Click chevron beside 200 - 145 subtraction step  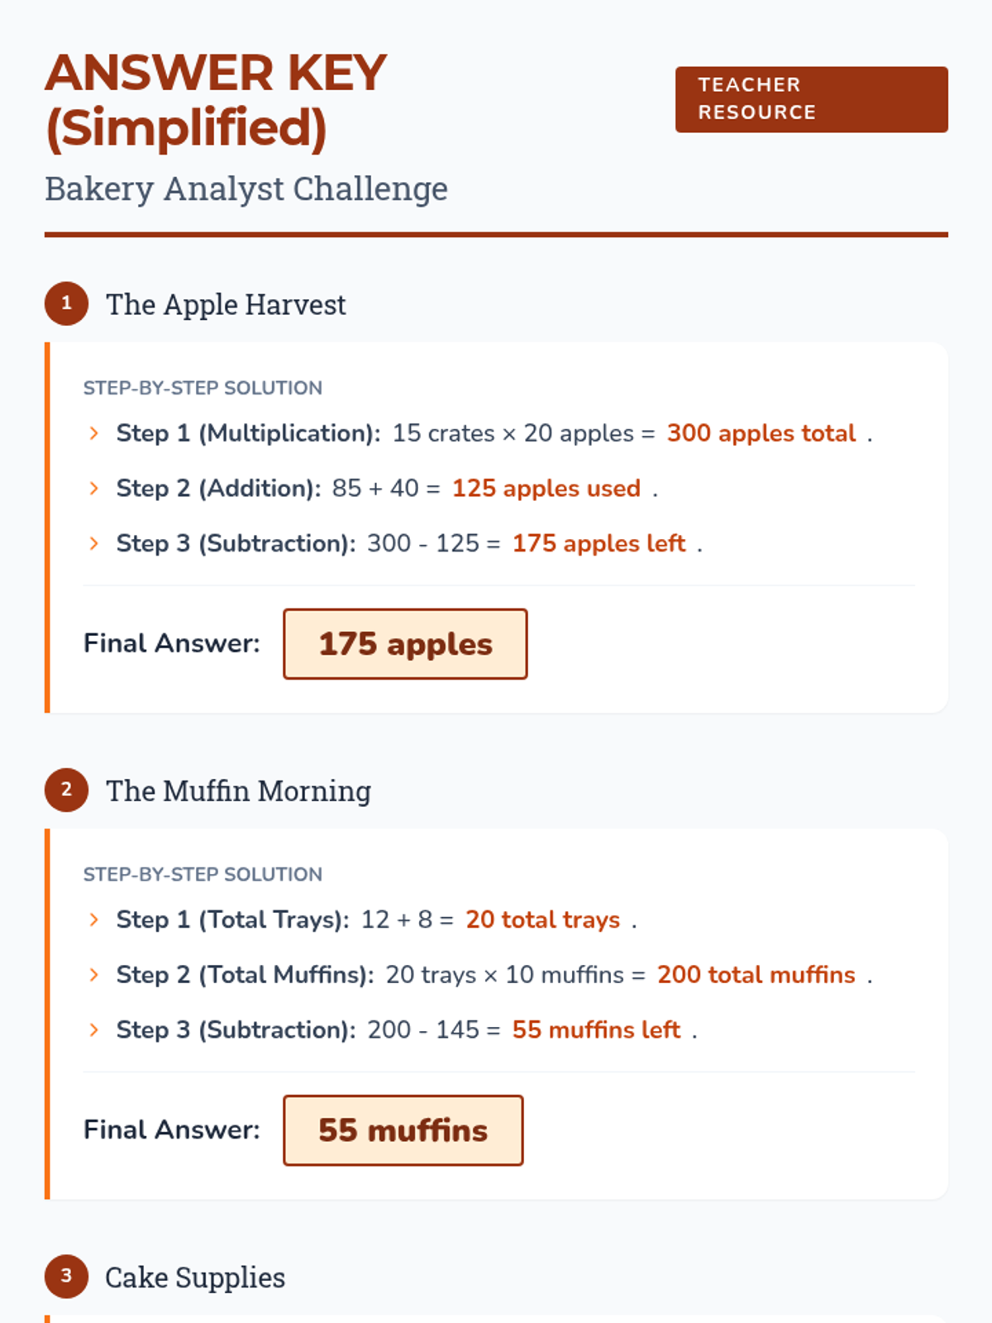click(93, 1029)
